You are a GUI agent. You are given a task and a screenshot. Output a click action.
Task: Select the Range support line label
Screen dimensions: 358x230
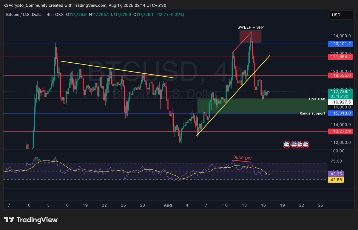tap(312, 113)
